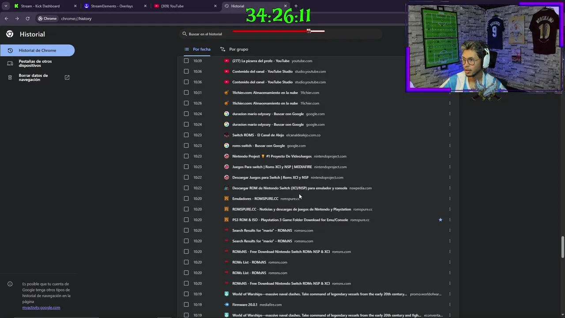Click favicon of ROMs List first entry
565x318 pixels.
click(226, 262)
